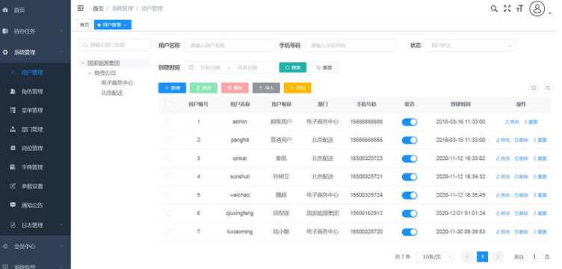This screenshot has height=269, width=562.
Task: Open the avatar dropdown caret
Action: pos(550,13)
